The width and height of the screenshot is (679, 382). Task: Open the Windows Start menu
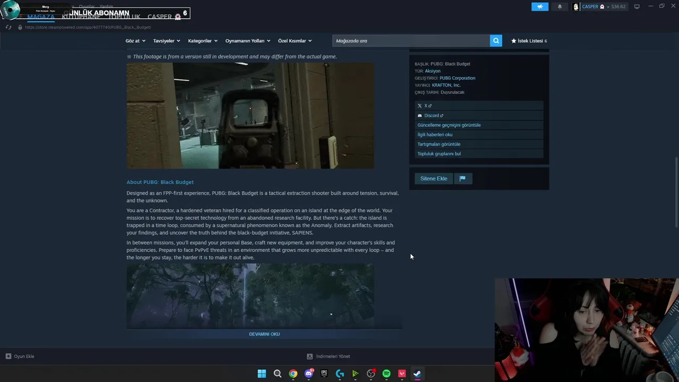point(262,374)
